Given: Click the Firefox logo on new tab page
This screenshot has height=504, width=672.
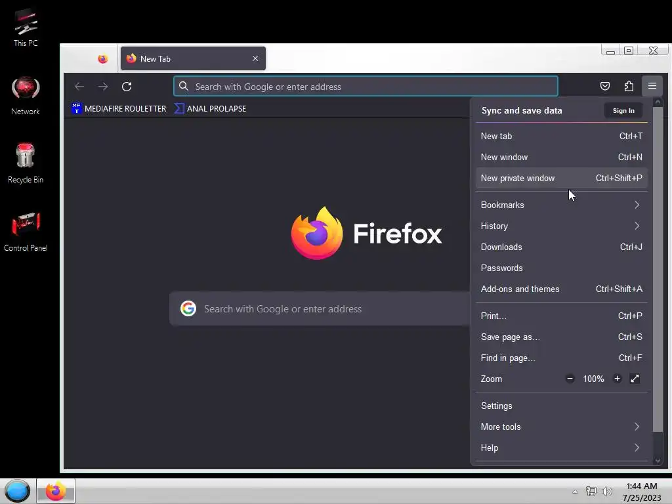Looking at the screenshot, I should tap(317, 233).
